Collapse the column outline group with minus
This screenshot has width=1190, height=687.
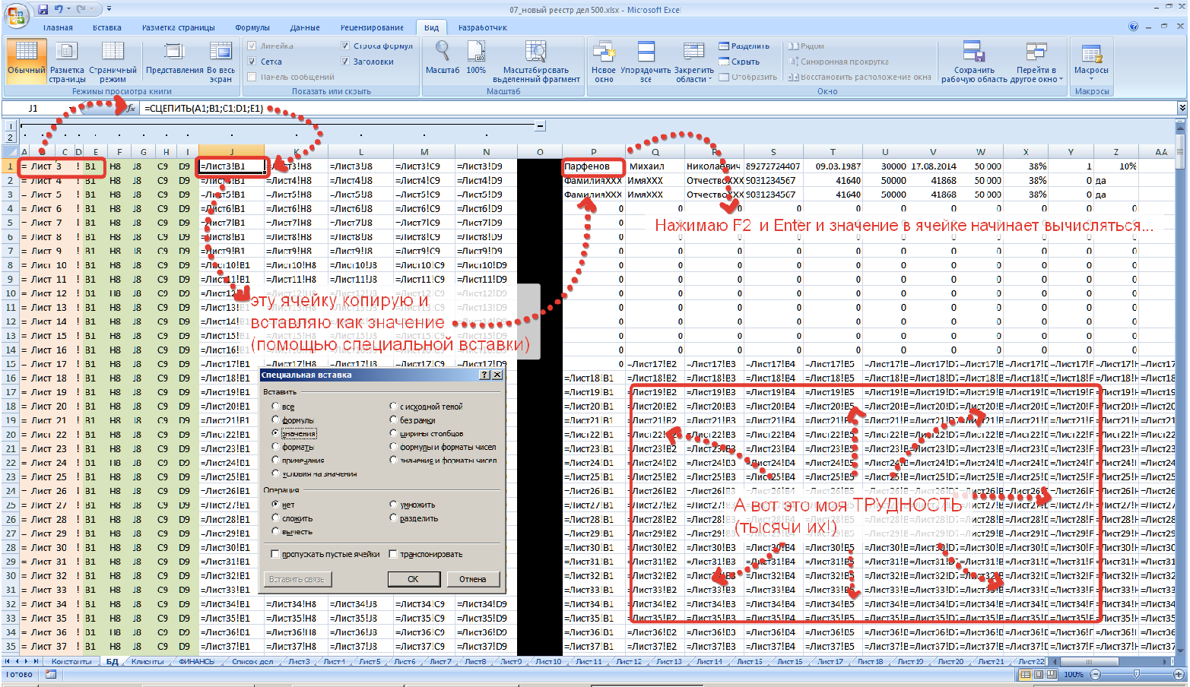540,125
